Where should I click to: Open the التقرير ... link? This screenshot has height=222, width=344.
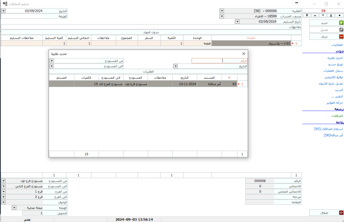(337, 97)
